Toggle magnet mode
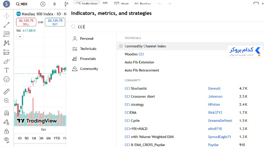The width and height of the screenshot is (264, 147). [7, 113]
